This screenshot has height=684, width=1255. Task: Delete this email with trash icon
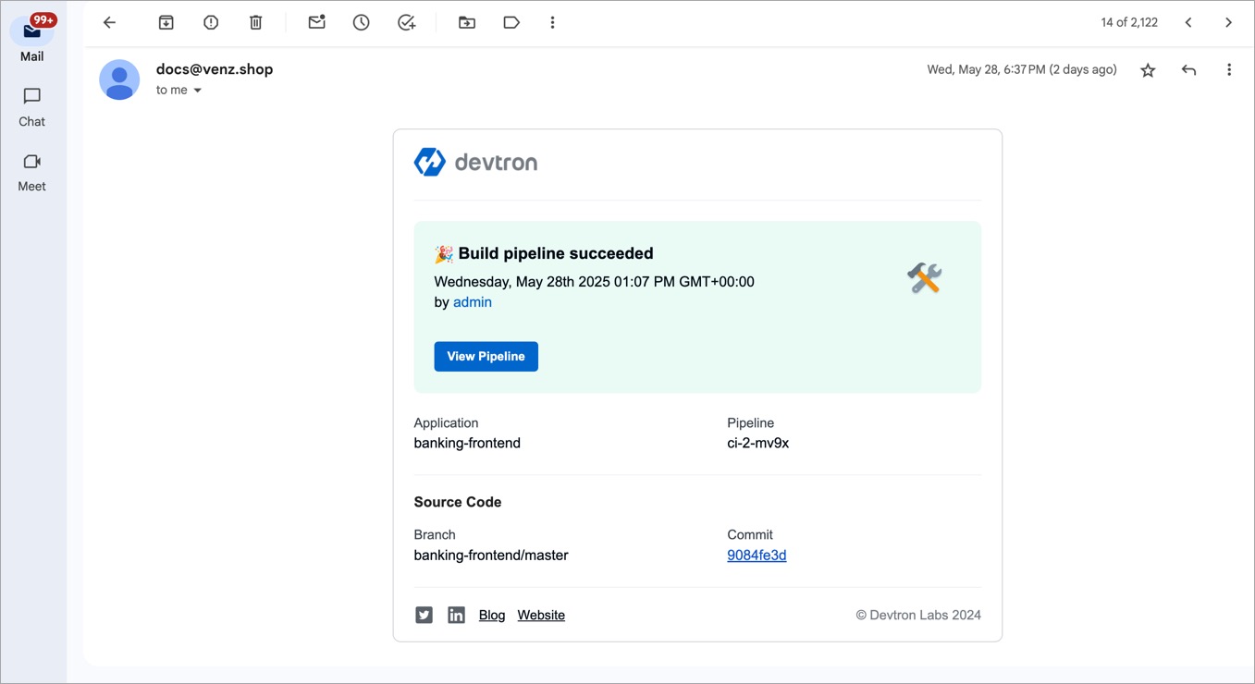pyautogui.click(x=256, y=23)
